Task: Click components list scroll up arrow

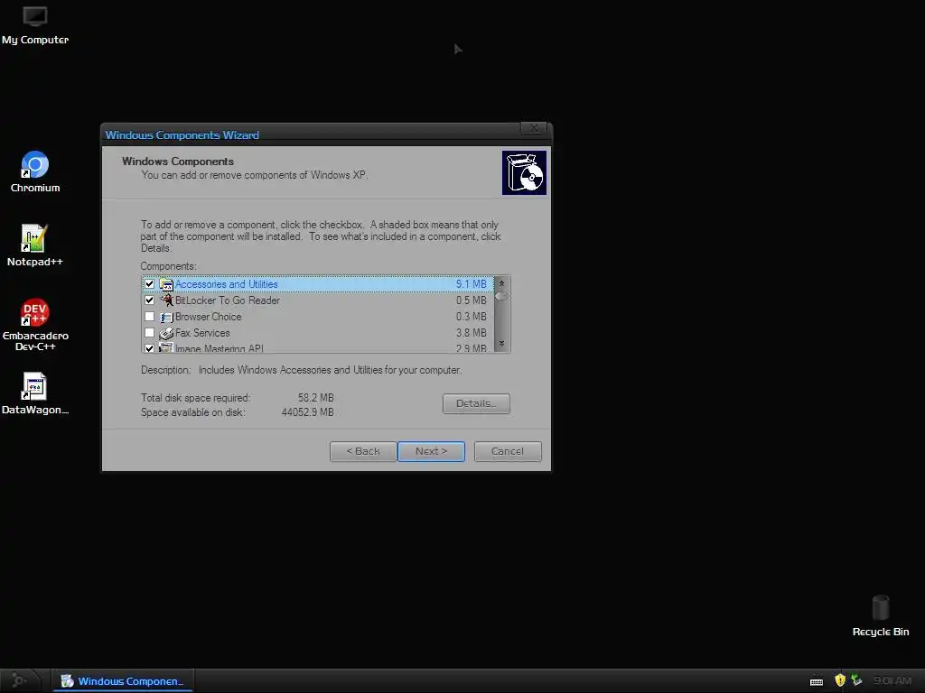Action: click(x=501, y=283)
